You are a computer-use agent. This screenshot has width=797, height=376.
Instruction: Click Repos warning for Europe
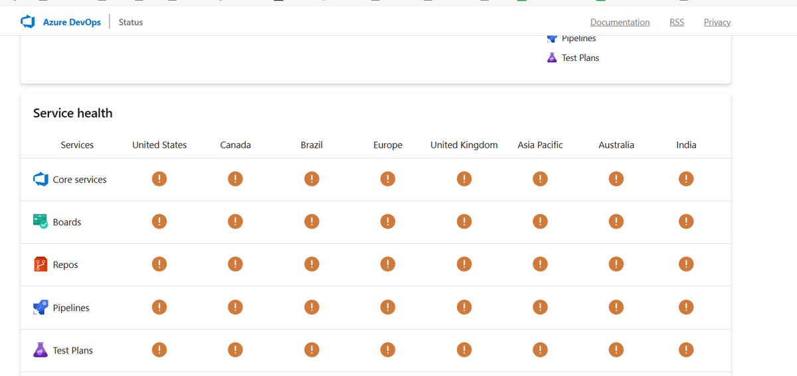pyautogui.click(x=388, y=264)
